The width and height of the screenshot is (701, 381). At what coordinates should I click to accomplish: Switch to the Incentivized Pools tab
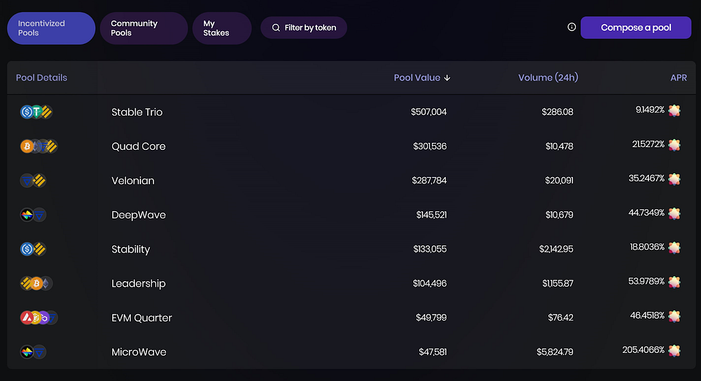51,28
